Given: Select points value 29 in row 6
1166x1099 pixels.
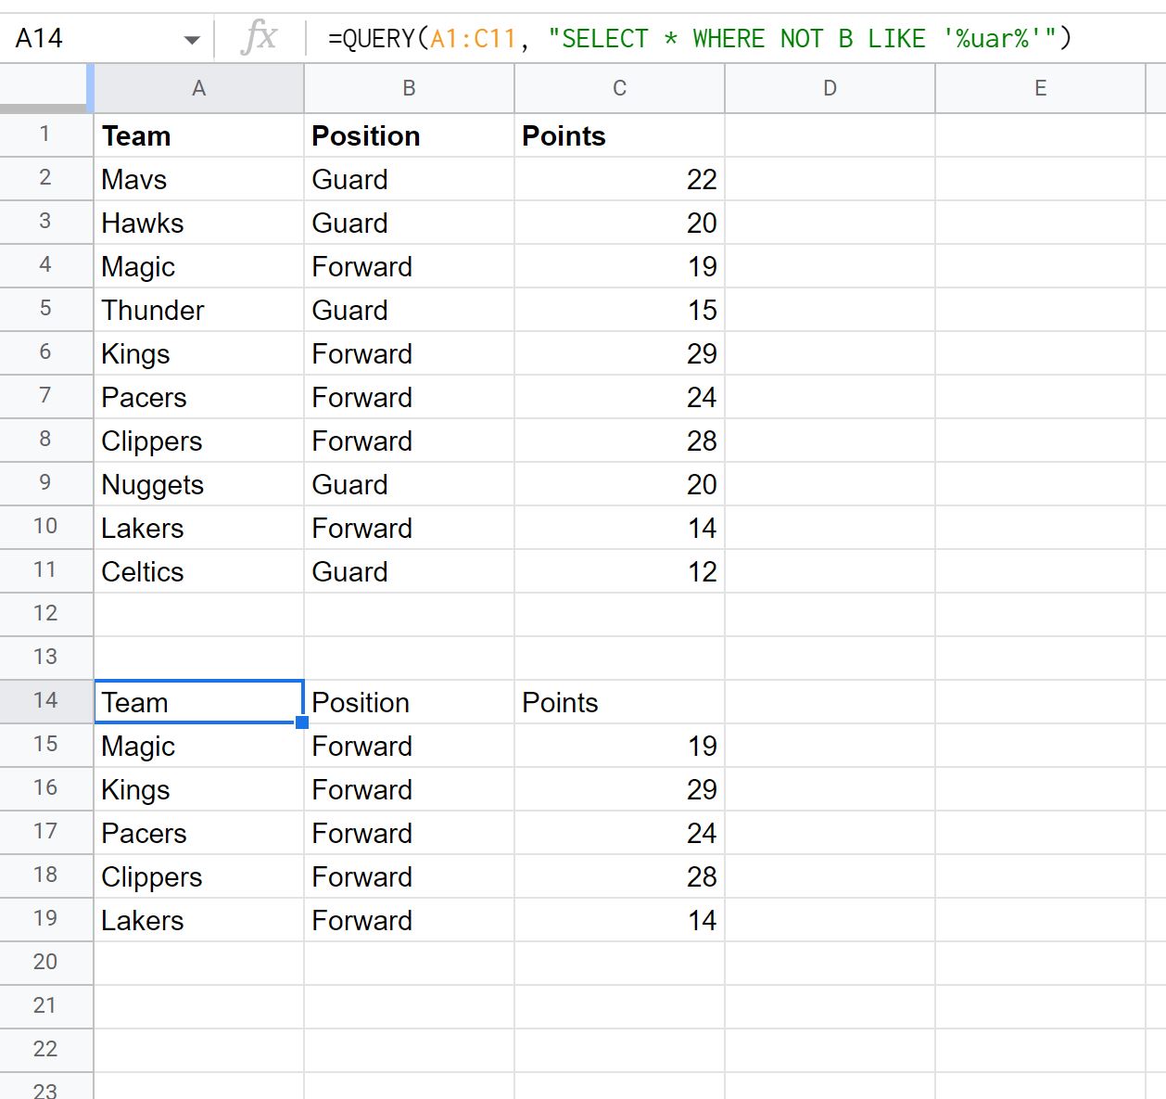Looking at the screenshot, I should (619, 353).
